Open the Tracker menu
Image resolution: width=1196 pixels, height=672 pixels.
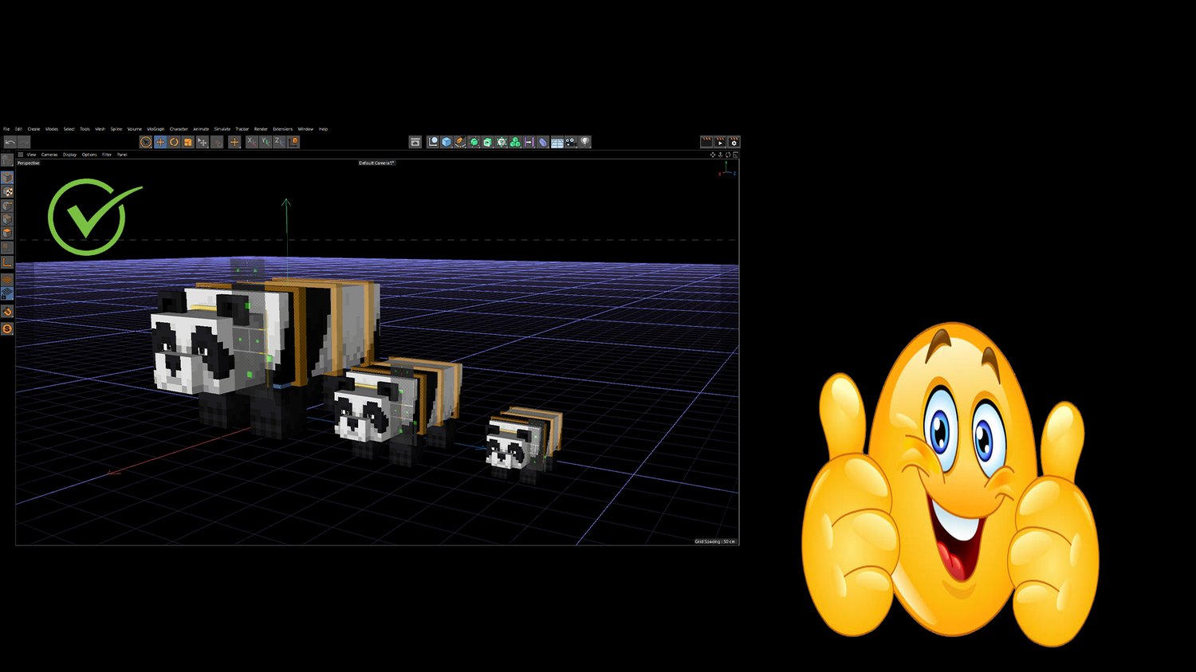click(242, 129)
